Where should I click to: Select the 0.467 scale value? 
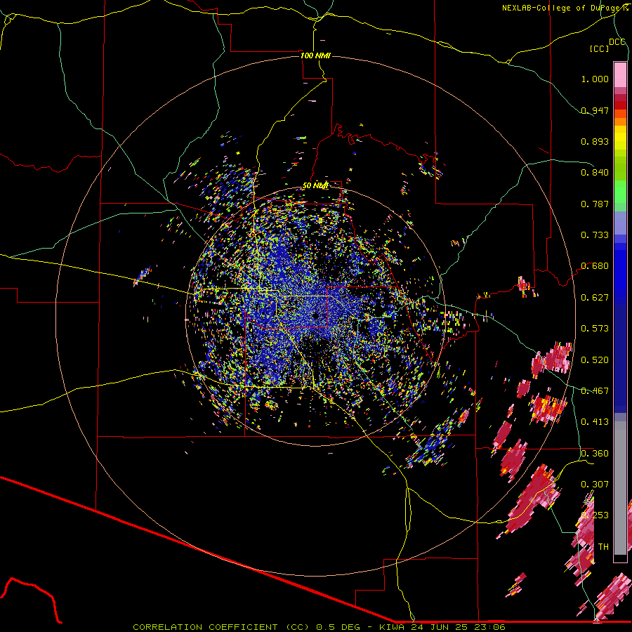595,391
